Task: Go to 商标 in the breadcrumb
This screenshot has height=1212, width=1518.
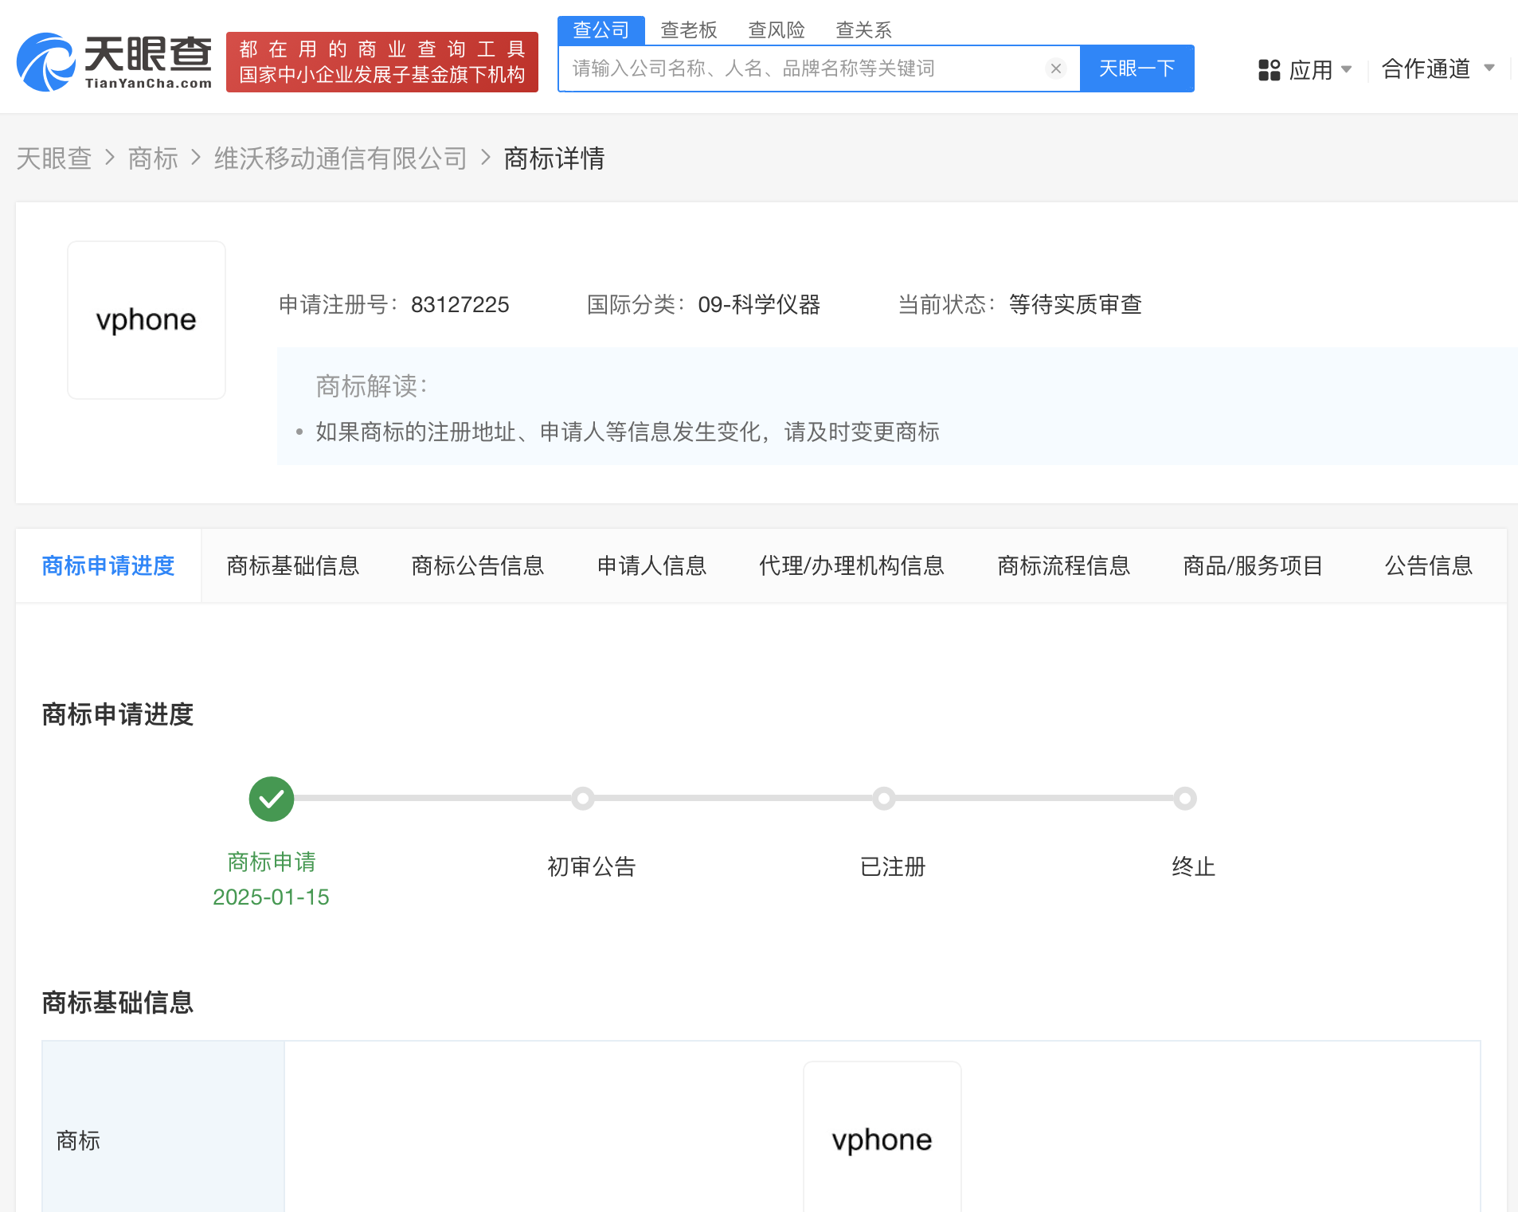Action: 153,158
